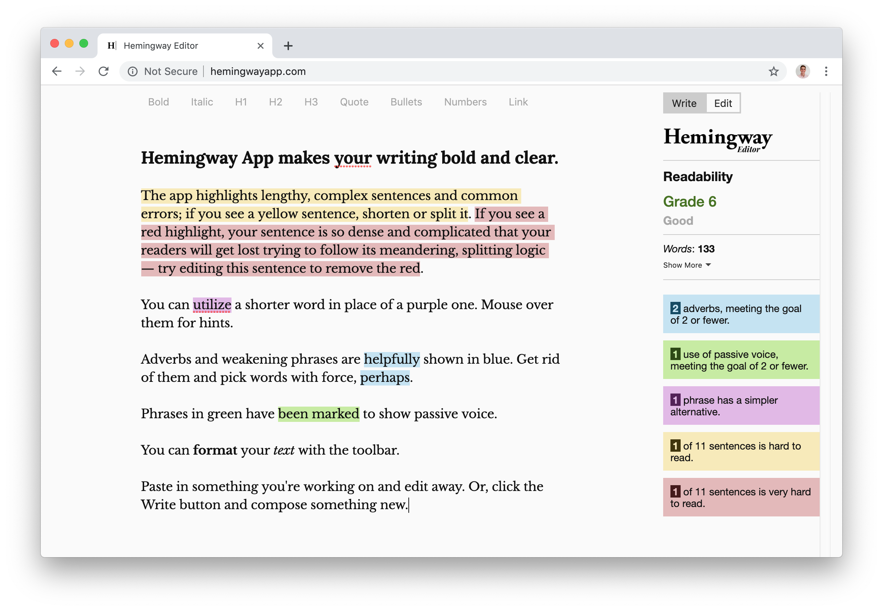Viewport: 883px width, 611px height.
Task: Bookmark page with star icon
Action: 773,71
